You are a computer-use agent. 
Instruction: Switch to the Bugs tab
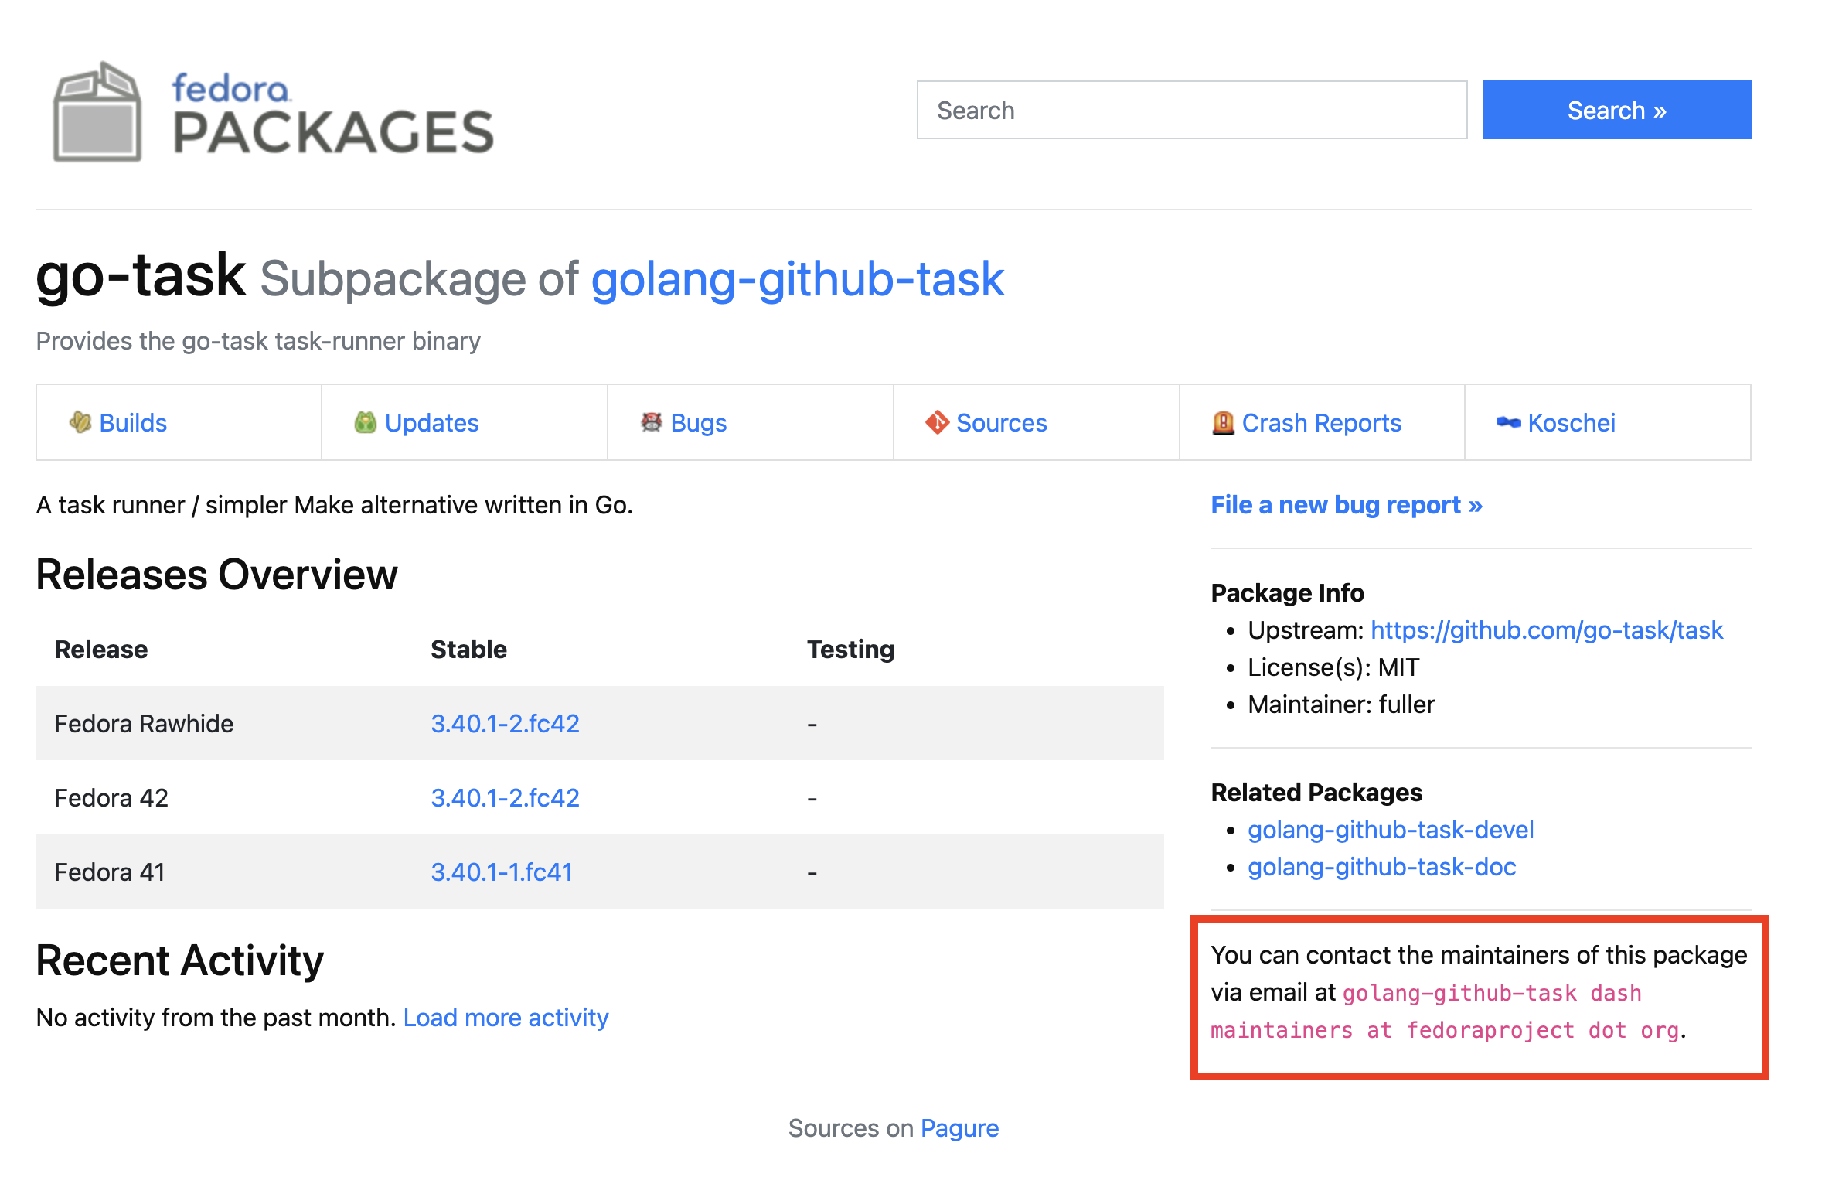point(751,422)
